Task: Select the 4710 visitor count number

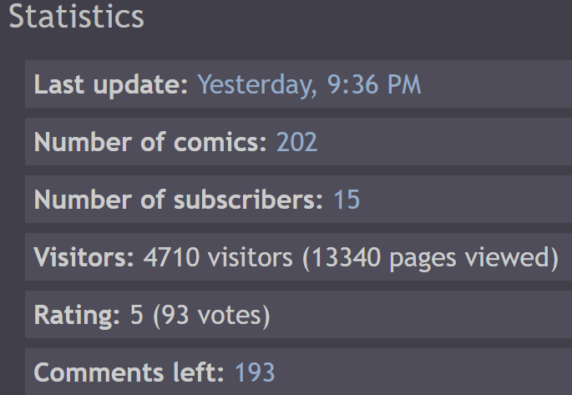Action: 171,257
